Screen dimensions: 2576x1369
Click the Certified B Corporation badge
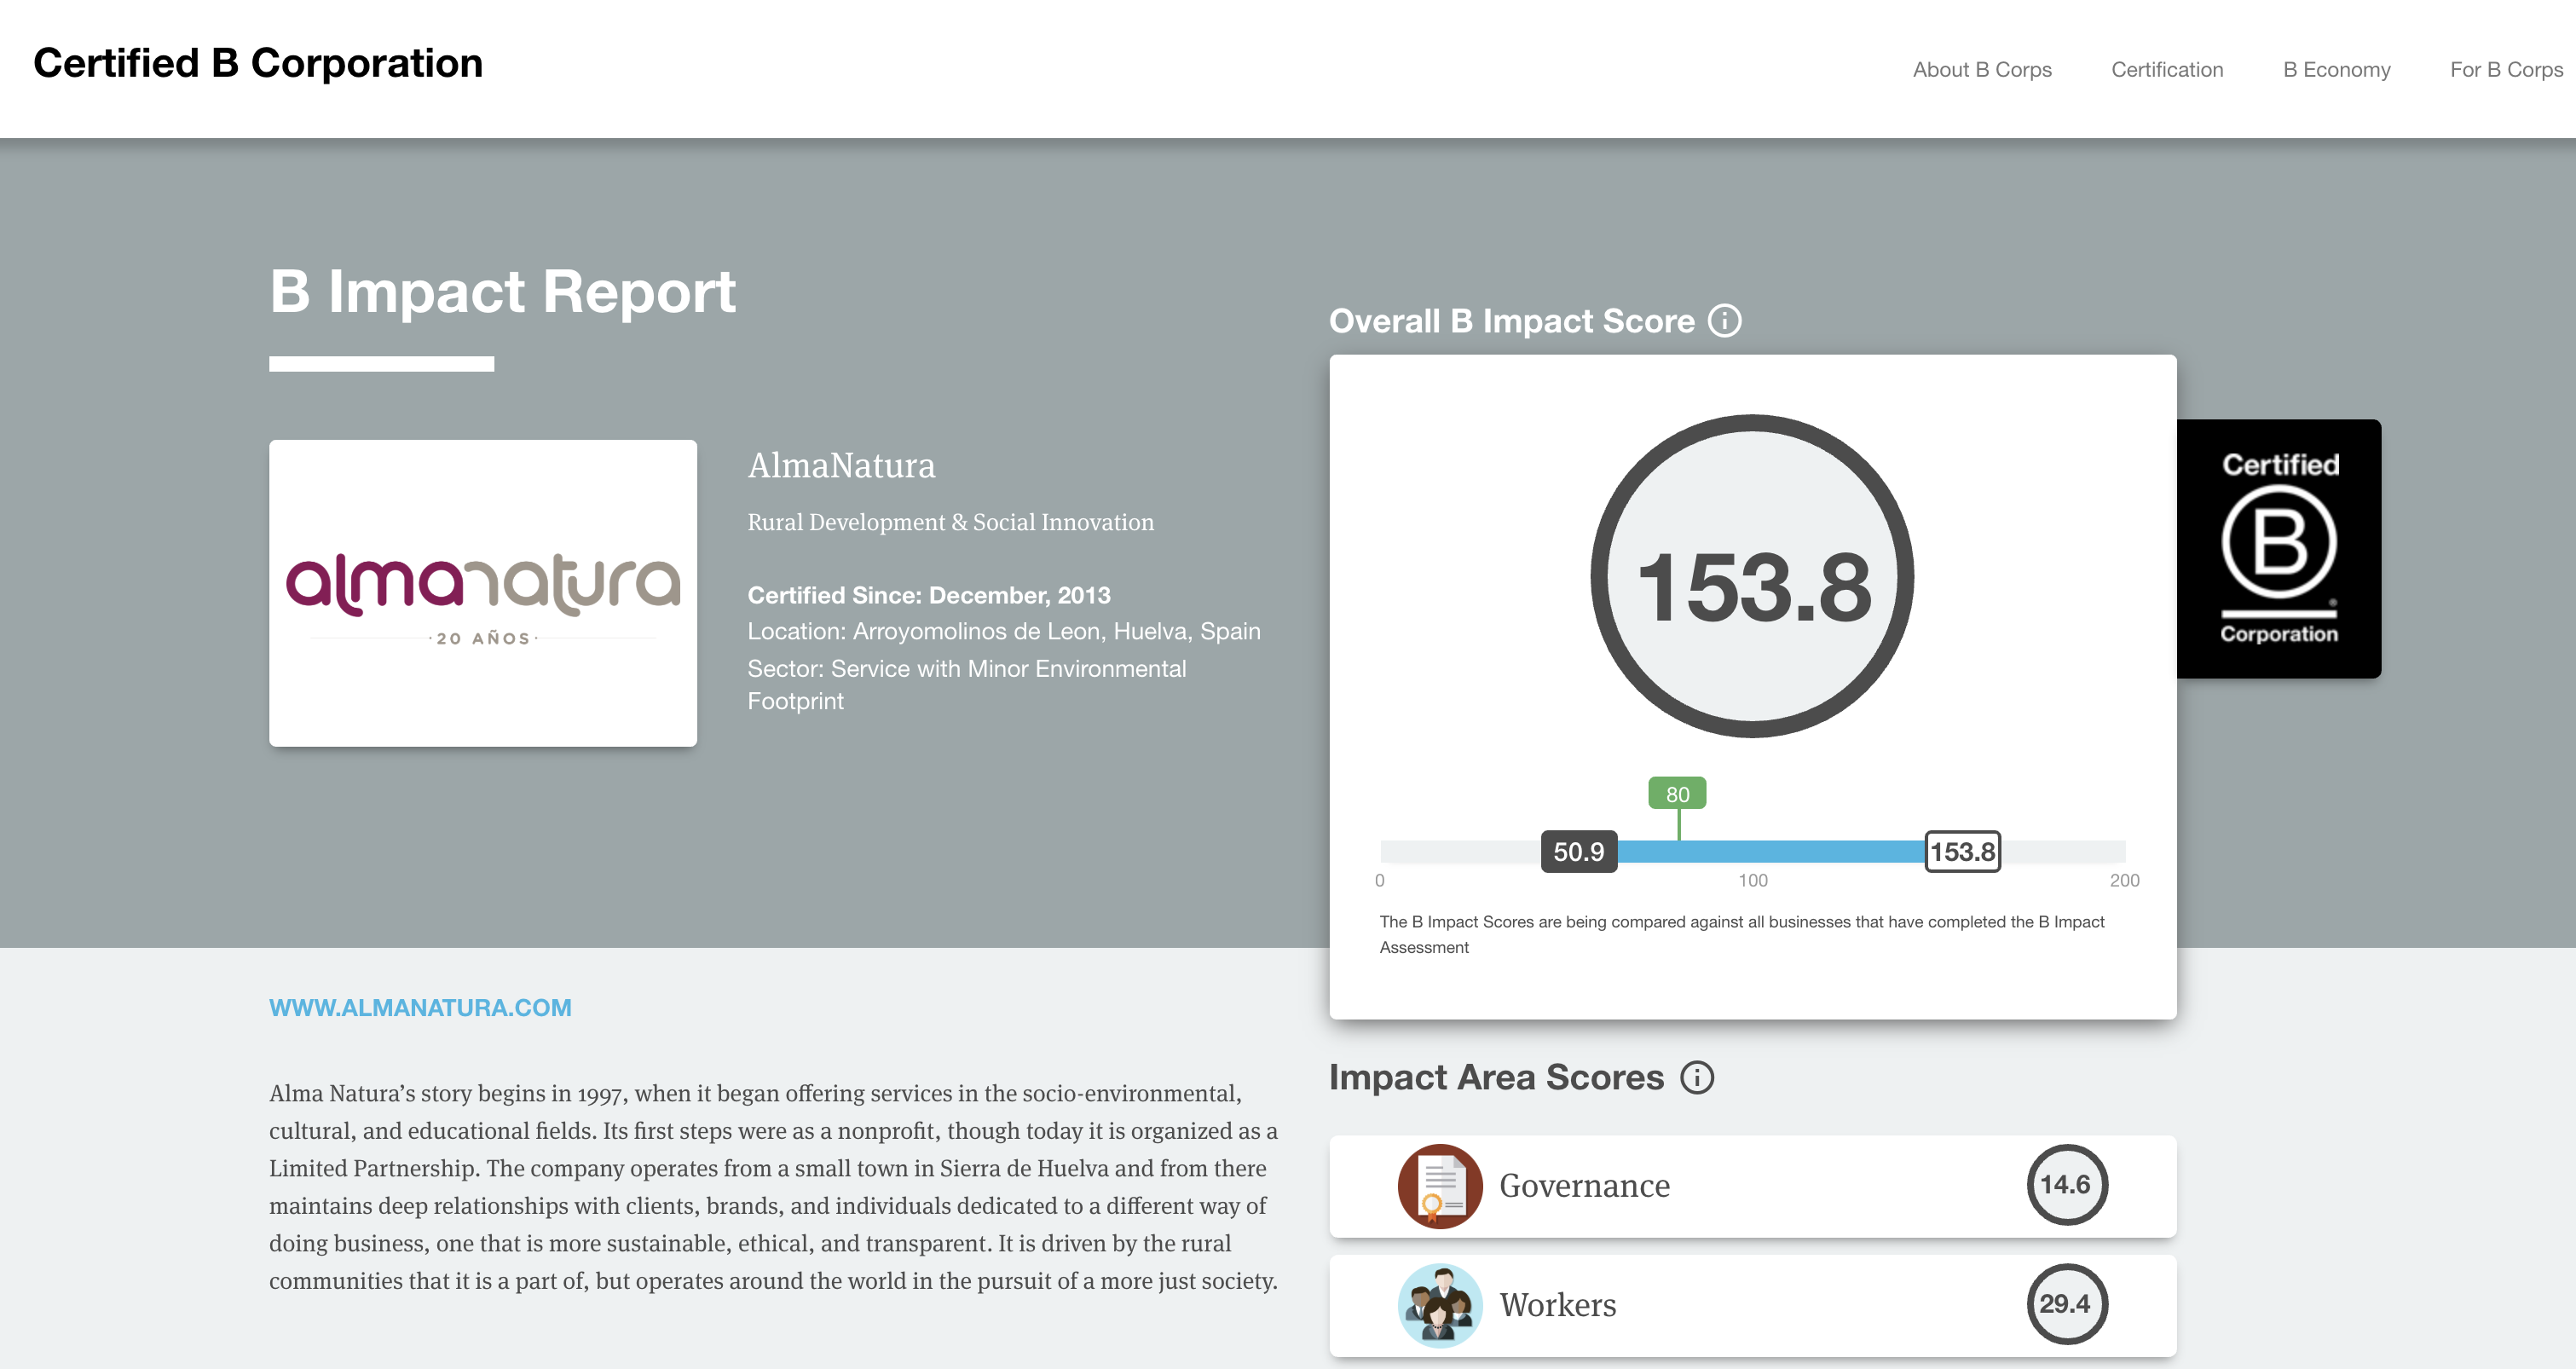click(2279, 549)
